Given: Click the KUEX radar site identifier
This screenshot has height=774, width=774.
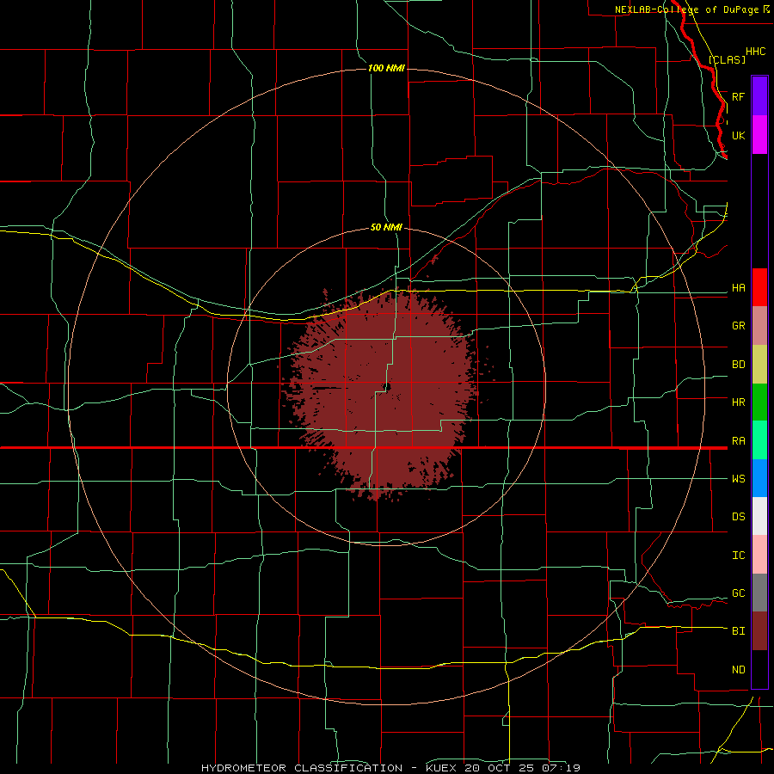Looking at the screenshot, I should [444, 768].
